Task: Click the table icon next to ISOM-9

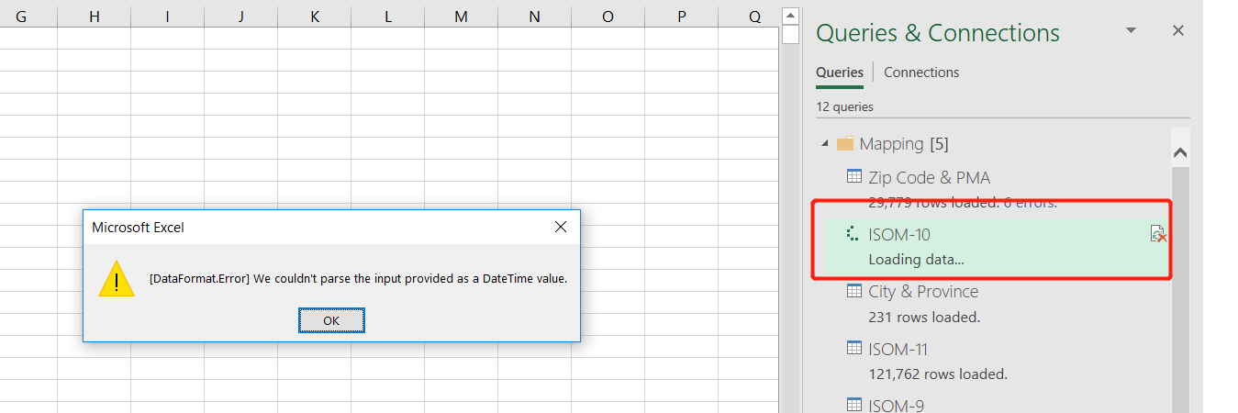Action: coord(853,405)
